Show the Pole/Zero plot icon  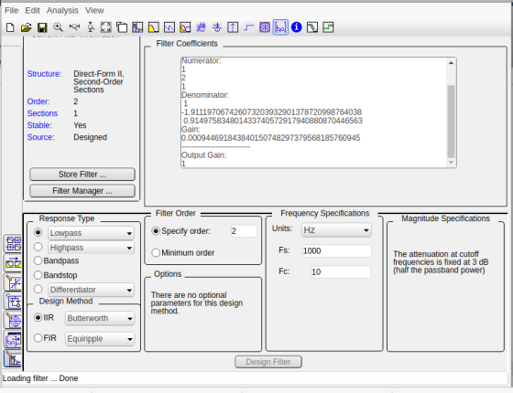(265, 27)
